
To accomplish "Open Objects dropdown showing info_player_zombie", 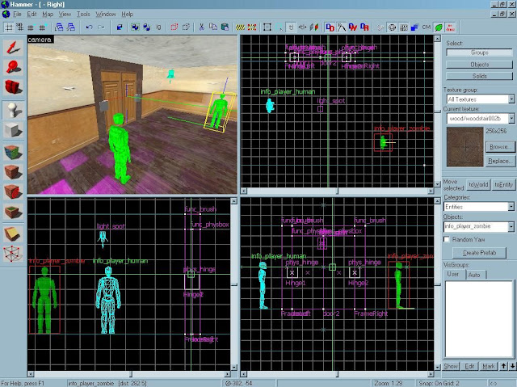I will click(x=511, y=227).
